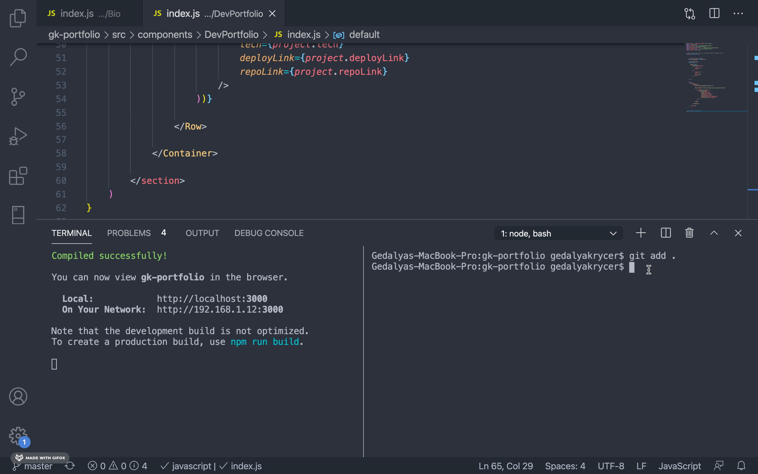
Task: Click line number 56 in gutter
Action: point(61,126)
